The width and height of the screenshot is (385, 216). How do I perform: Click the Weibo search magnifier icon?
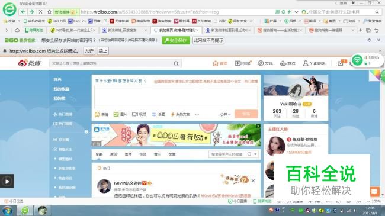pyautogui.click(x=177, y=63)
